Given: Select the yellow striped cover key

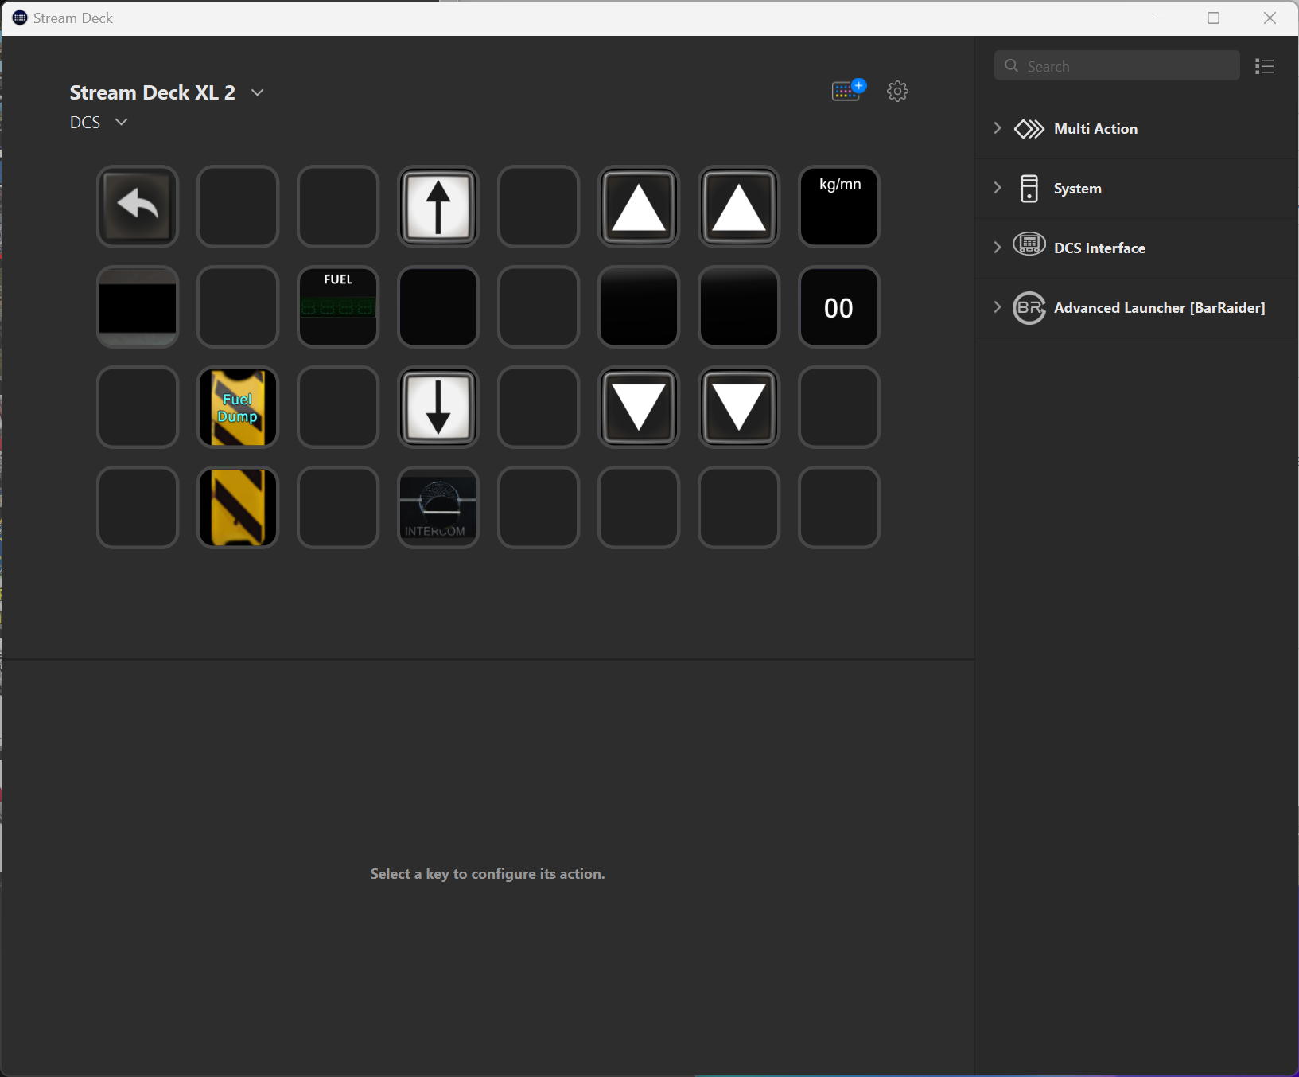Looking at the screenshot, I should coord(238,507).
